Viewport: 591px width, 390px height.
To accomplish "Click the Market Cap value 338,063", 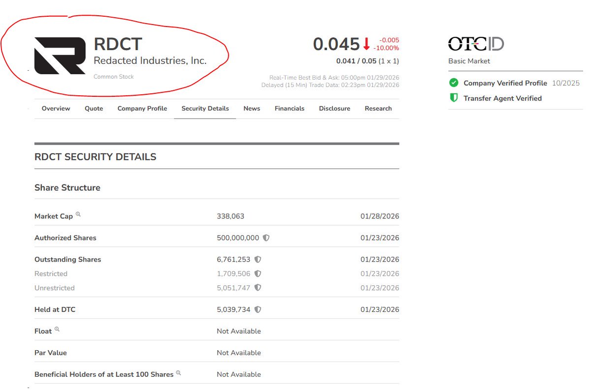I will [x=230, y=216].
